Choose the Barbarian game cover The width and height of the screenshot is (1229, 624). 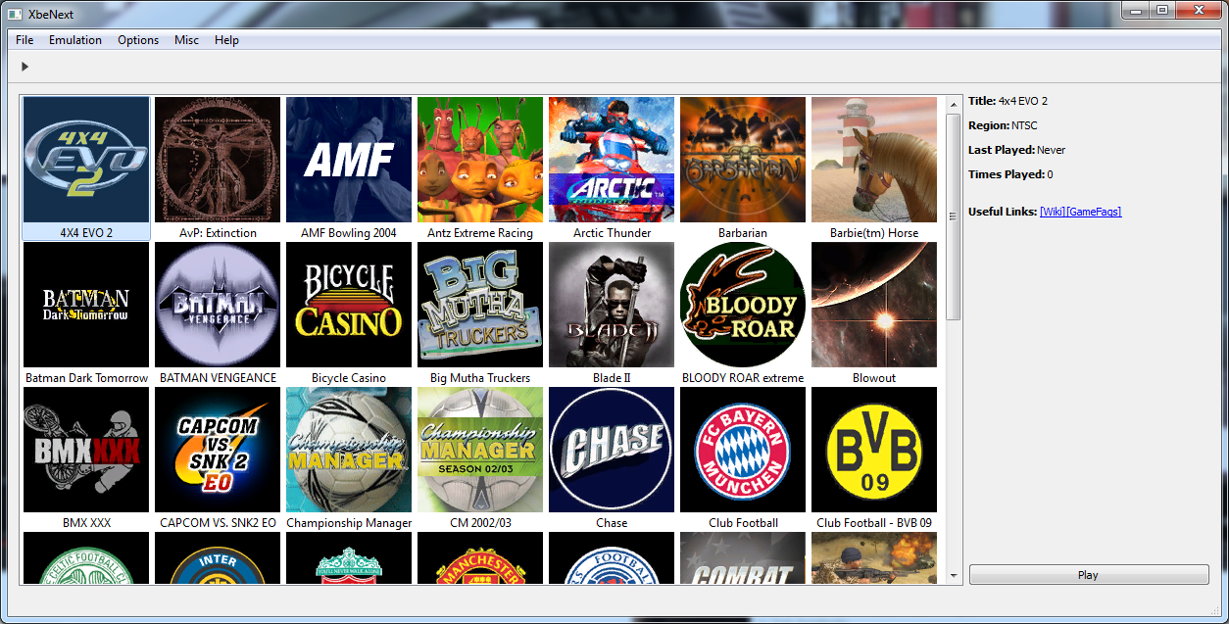pos(743,160)
